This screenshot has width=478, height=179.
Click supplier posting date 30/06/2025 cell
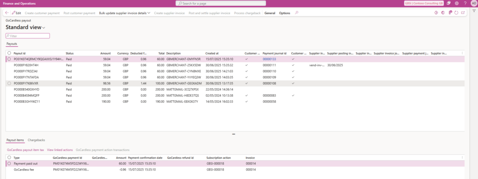[335, 65]
